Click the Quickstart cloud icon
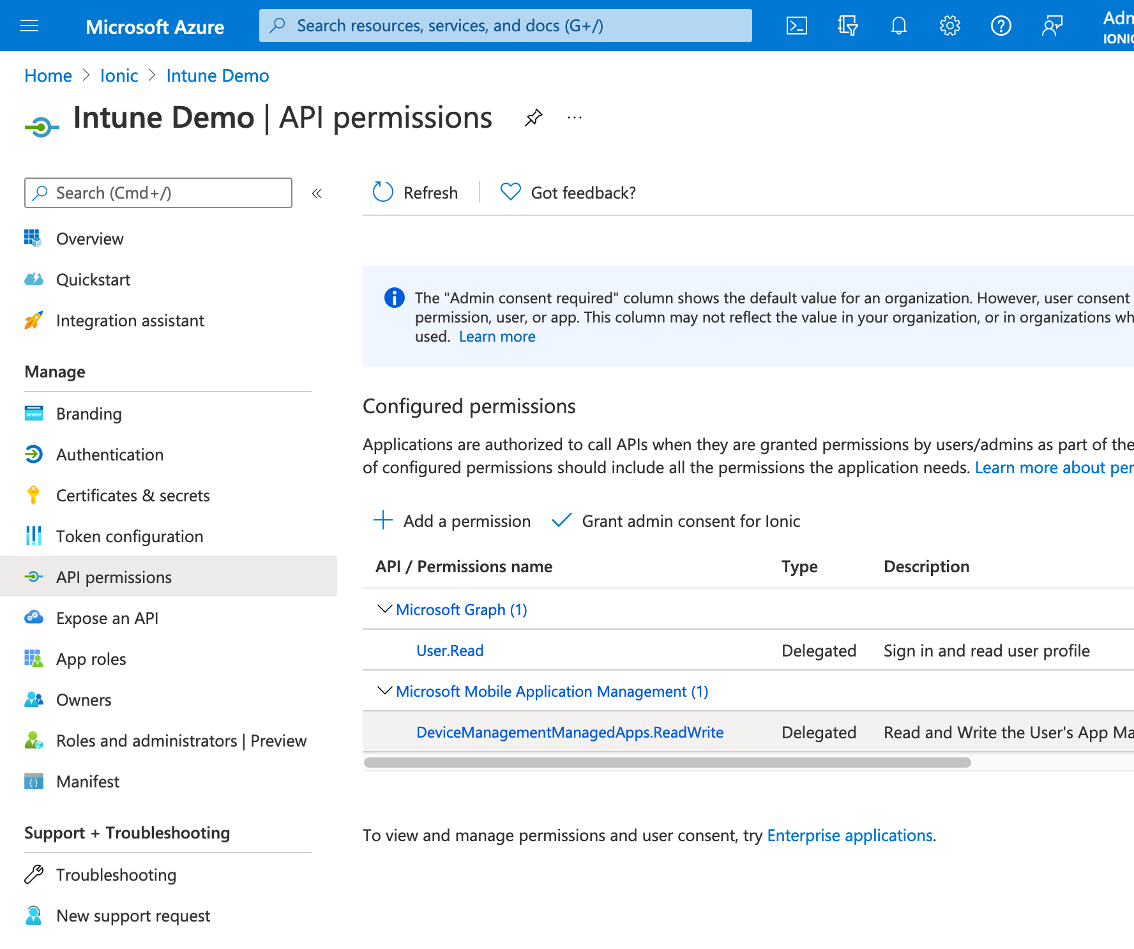 [x=33, y=279]
